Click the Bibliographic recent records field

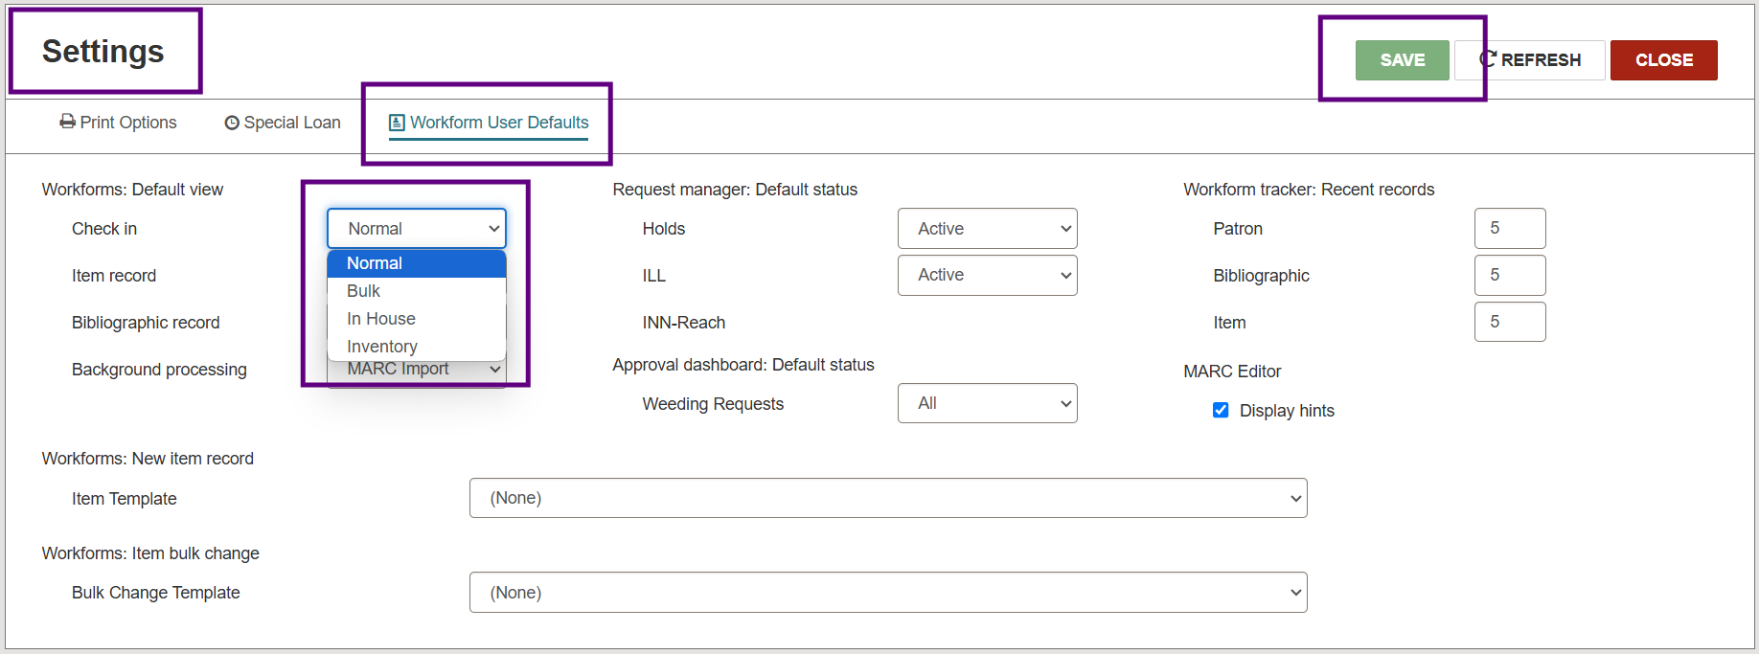point(1509,275)
